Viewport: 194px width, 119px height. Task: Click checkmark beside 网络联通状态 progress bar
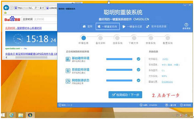click(x=138, y=80)
